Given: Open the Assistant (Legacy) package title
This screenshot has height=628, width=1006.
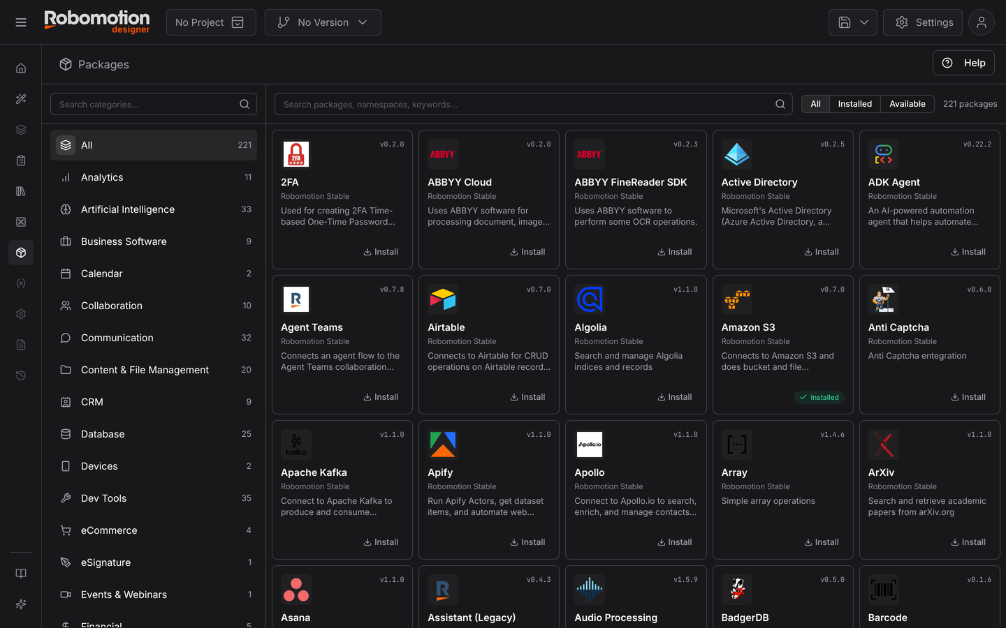Looking at the screenshot, I should [x=472, y=618].
